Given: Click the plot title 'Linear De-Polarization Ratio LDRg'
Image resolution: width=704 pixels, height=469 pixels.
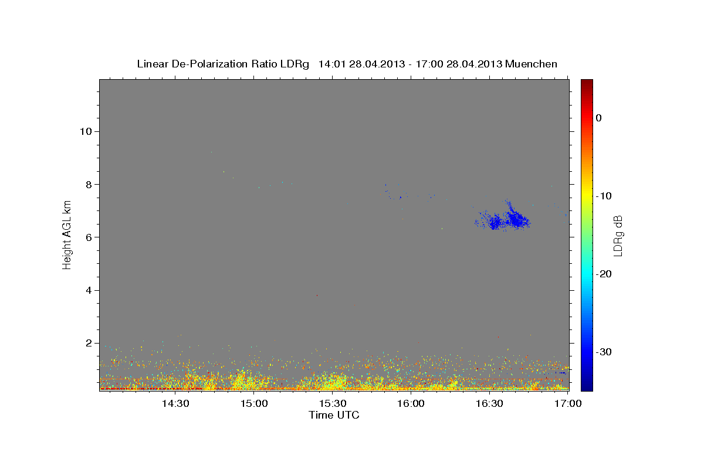Looking at the screenshot, I should (223, 64).
